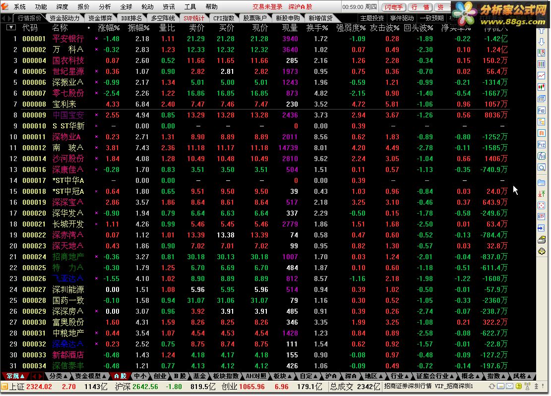Open the 工具 menu
The image size is (551, 396).
coord(190,6)
